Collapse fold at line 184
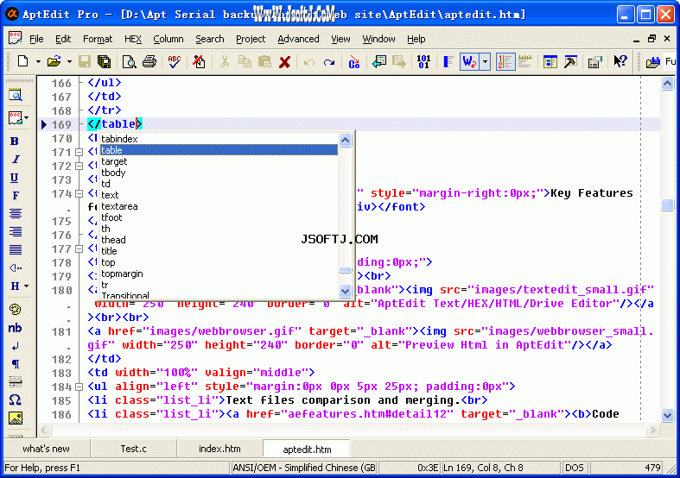The image size is (680, 478). pyautogui.click(x=79, y=387)
